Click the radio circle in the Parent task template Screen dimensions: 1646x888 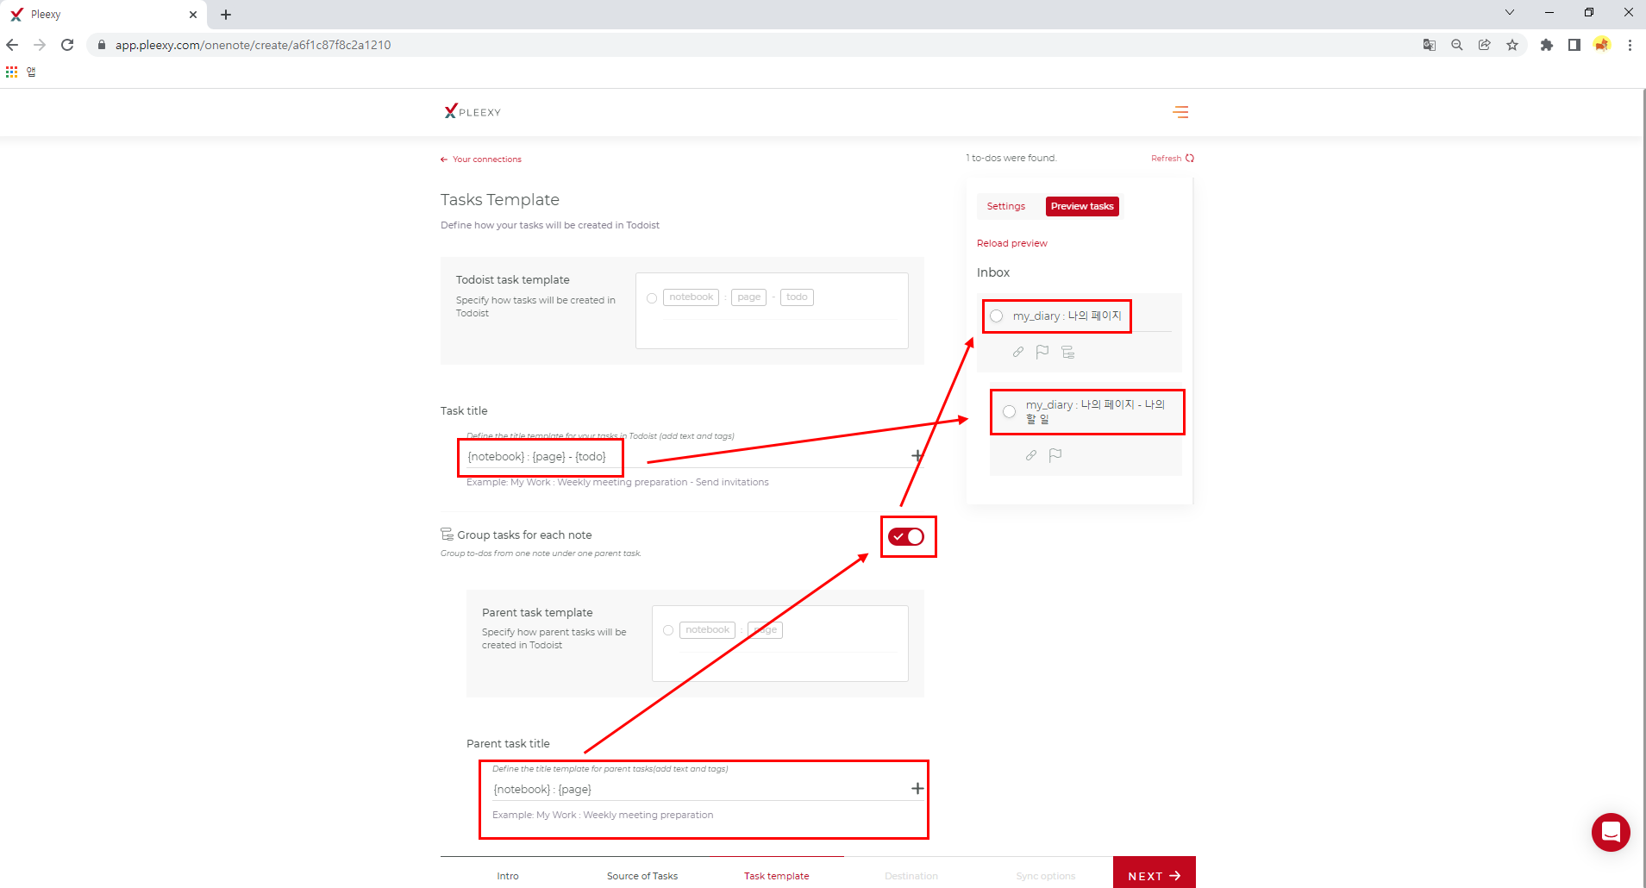pyautogui.click(x=668, y=630)
